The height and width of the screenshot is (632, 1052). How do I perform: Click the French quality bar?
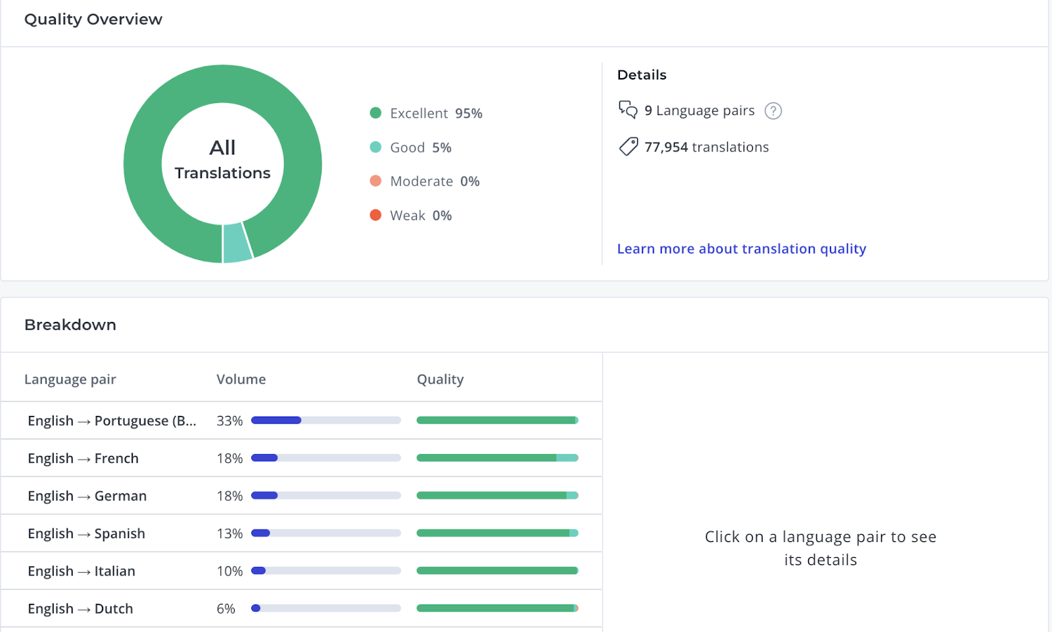[498, 458]
